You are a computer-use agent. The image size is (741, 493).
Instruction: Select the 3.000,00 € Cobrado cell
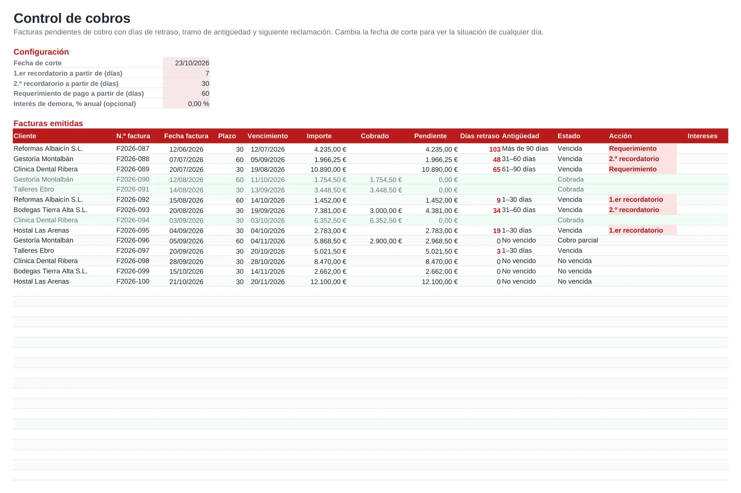[x=386, y=210]
